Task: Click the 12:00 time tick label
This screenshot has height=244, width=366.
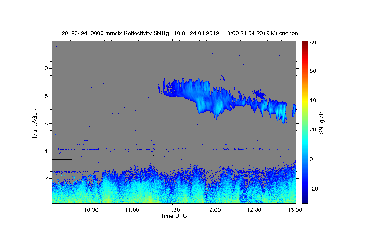Action: (213, 210)
